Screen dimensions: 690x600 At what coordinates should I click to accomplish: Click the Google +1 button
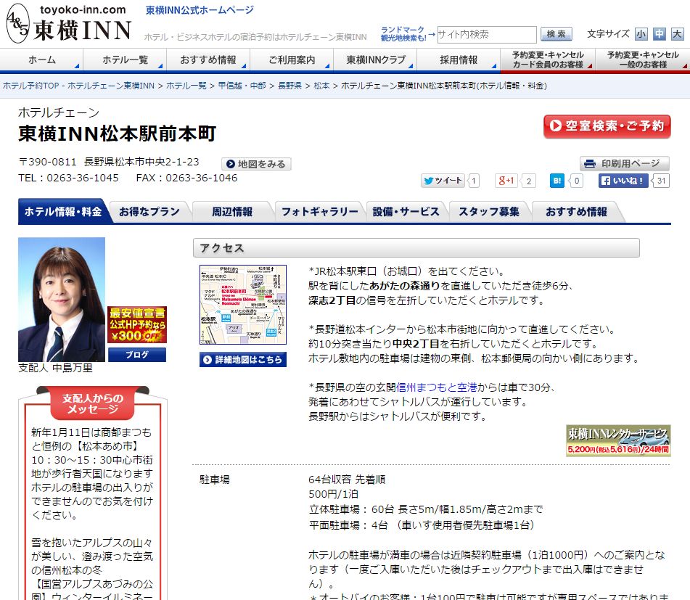[x=506, y=181]
